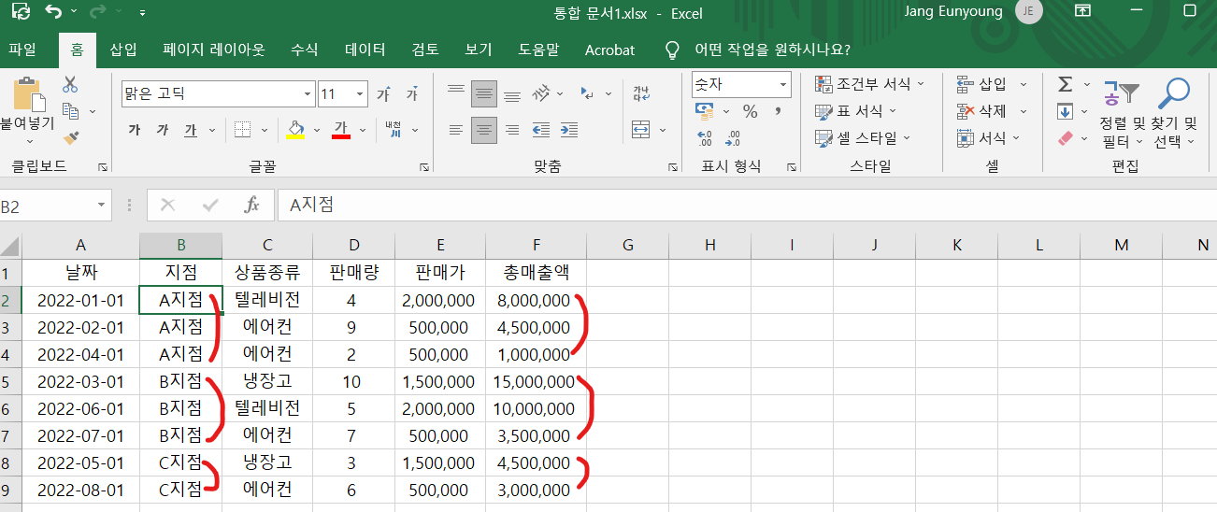
Task: Open font size 11 dropdown
Action: click(x=361, y=94)
